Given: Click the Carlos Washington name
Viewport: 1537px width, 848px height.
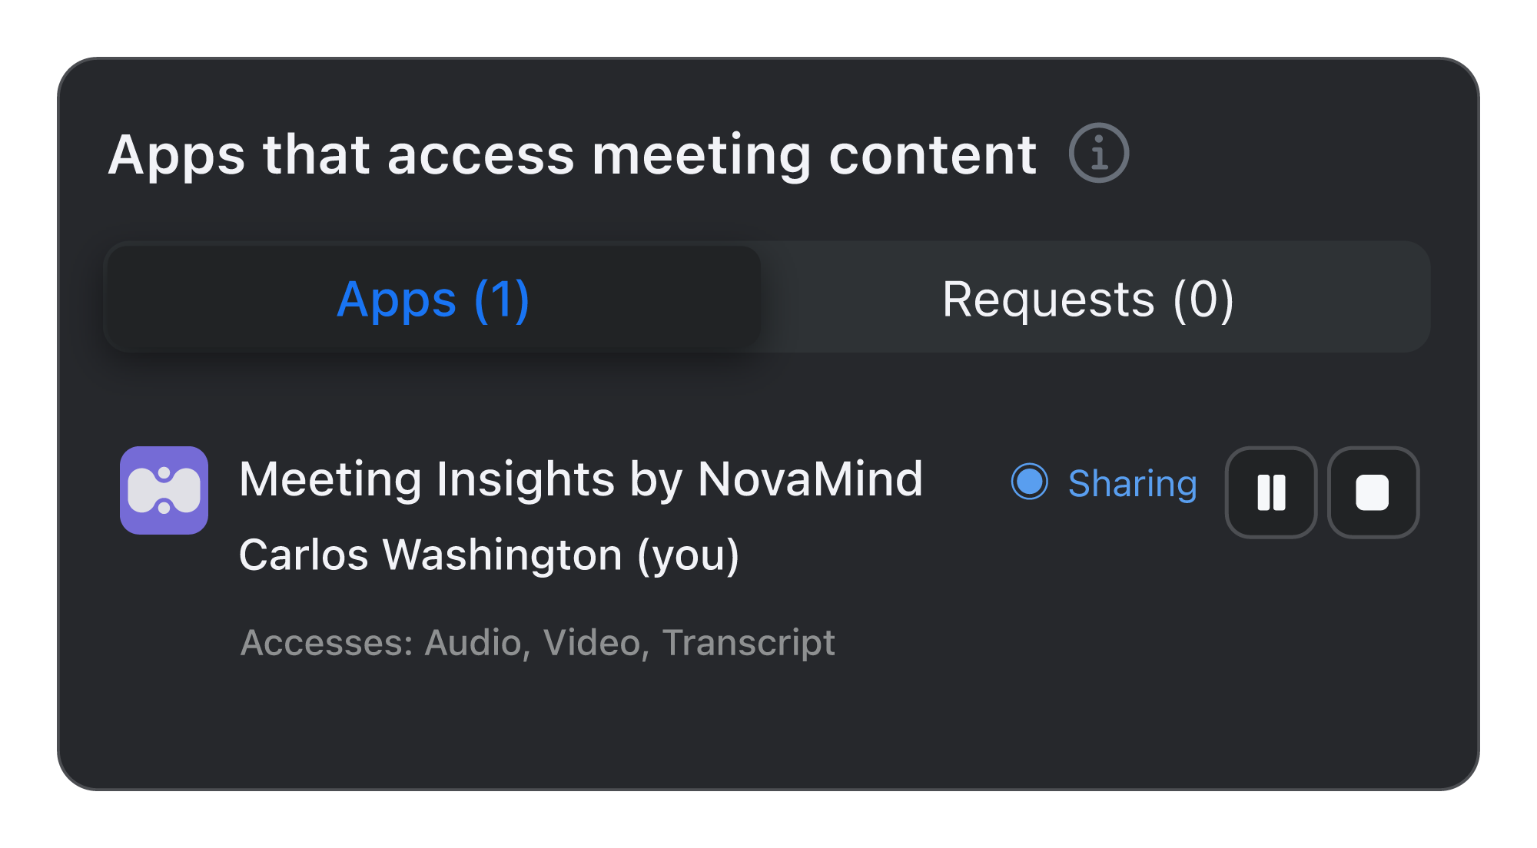Looking at the screenshot, I should (430, 555).
